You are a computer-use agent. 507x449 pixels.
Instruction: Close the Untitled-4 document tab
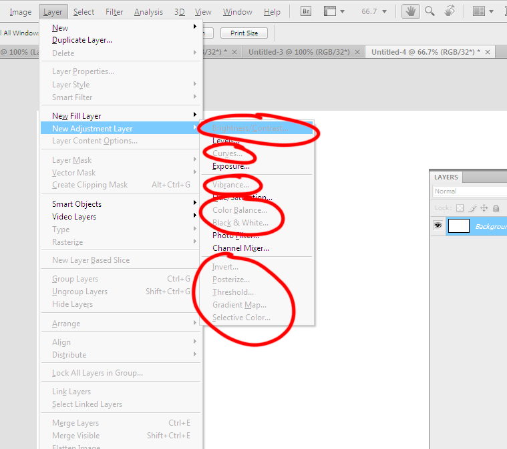[x=488, y=51]
